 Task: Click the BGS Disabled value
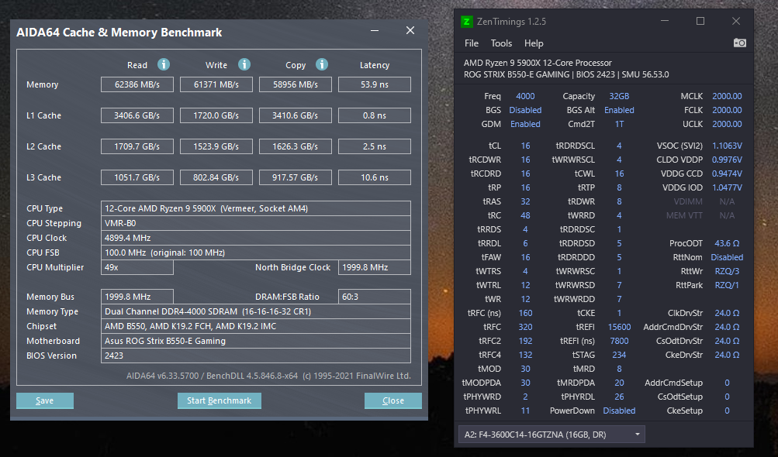pos(525,110)
